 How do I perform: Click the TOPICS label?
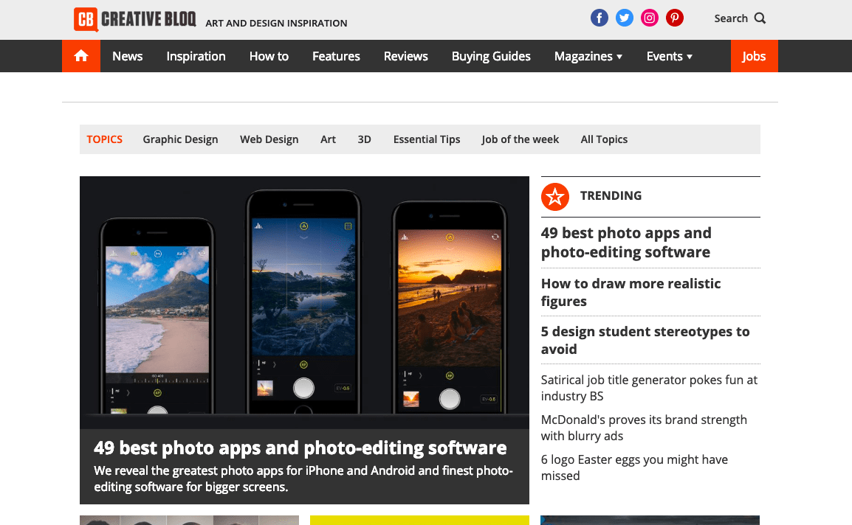coord(104,139)
